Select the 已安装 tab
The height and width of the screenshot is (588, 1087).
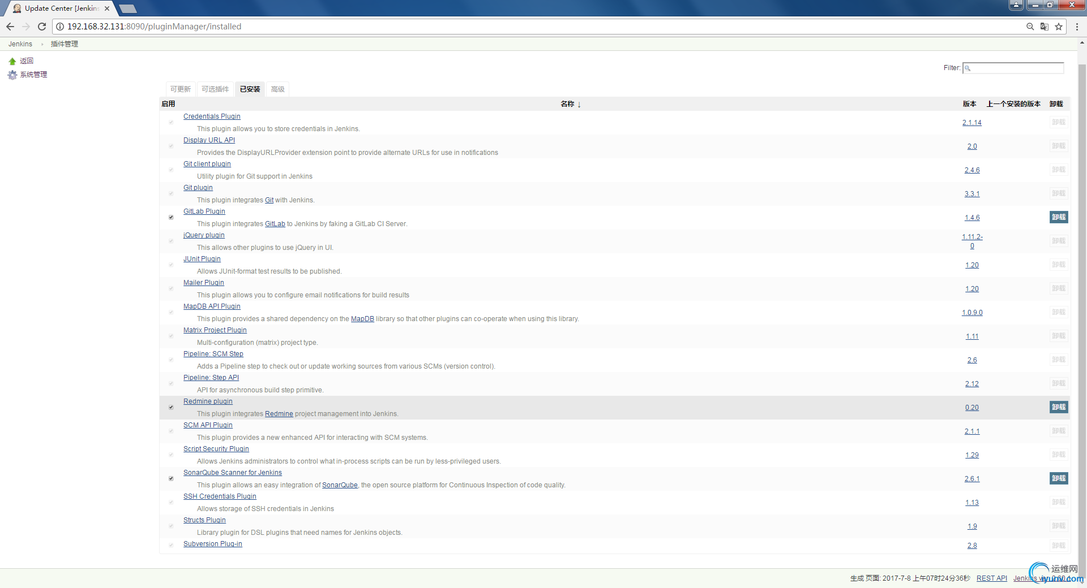[x=250, y=89]
